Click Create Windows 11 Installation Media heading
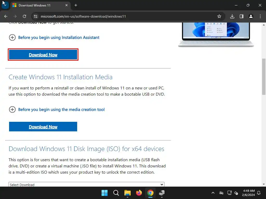 click(x=61, y=77)
